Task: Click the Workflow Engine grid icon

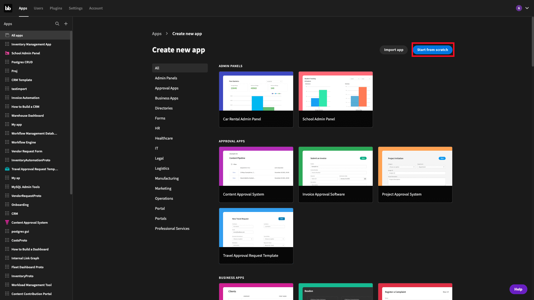Action: point(7,142)
